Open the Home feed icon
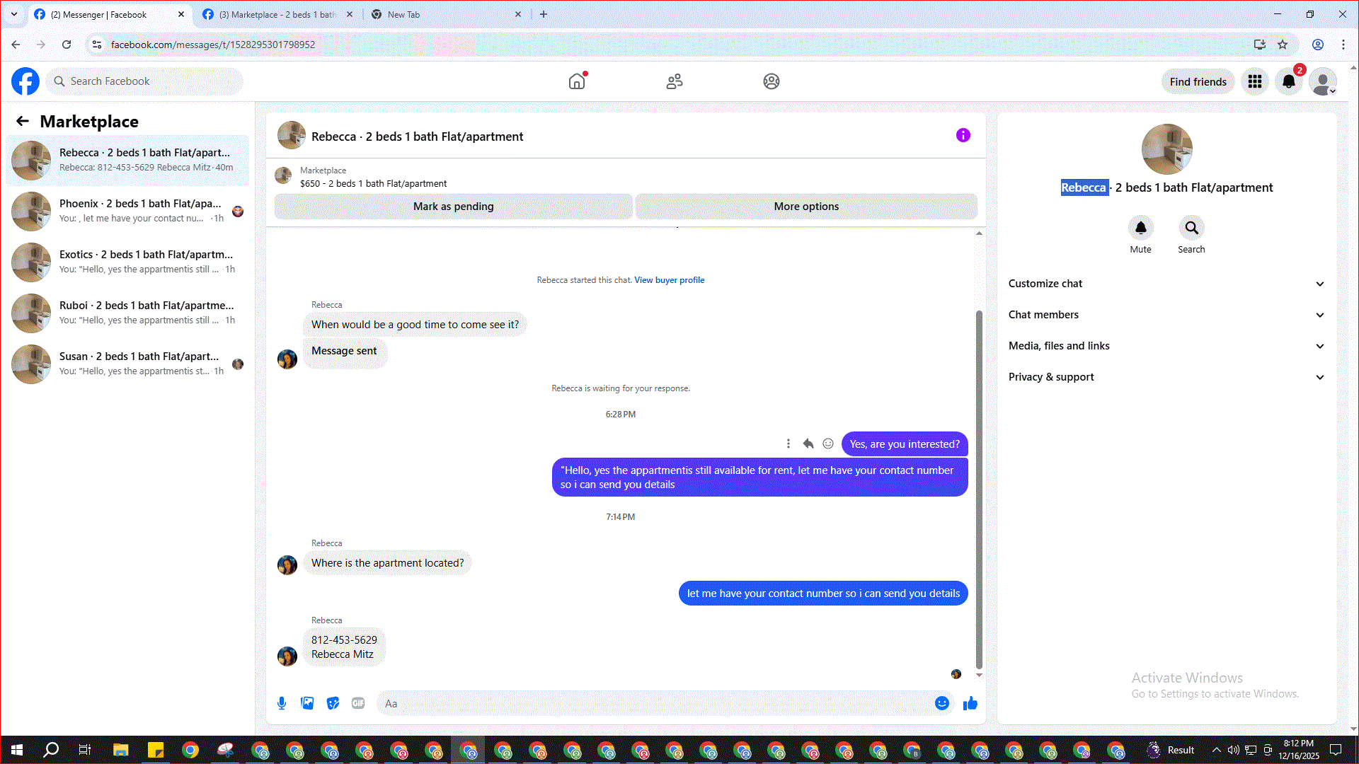 577,81
